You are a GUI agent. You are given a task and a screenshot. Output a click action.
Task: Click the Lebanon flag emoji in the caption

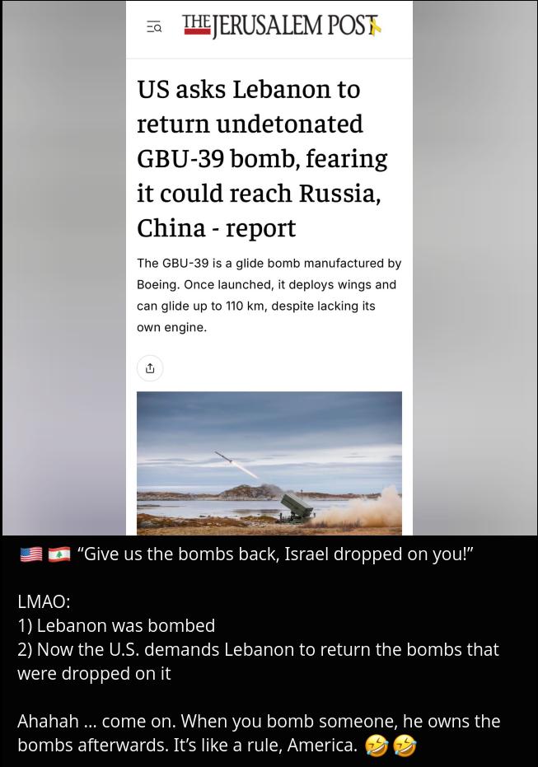point(59,554)
